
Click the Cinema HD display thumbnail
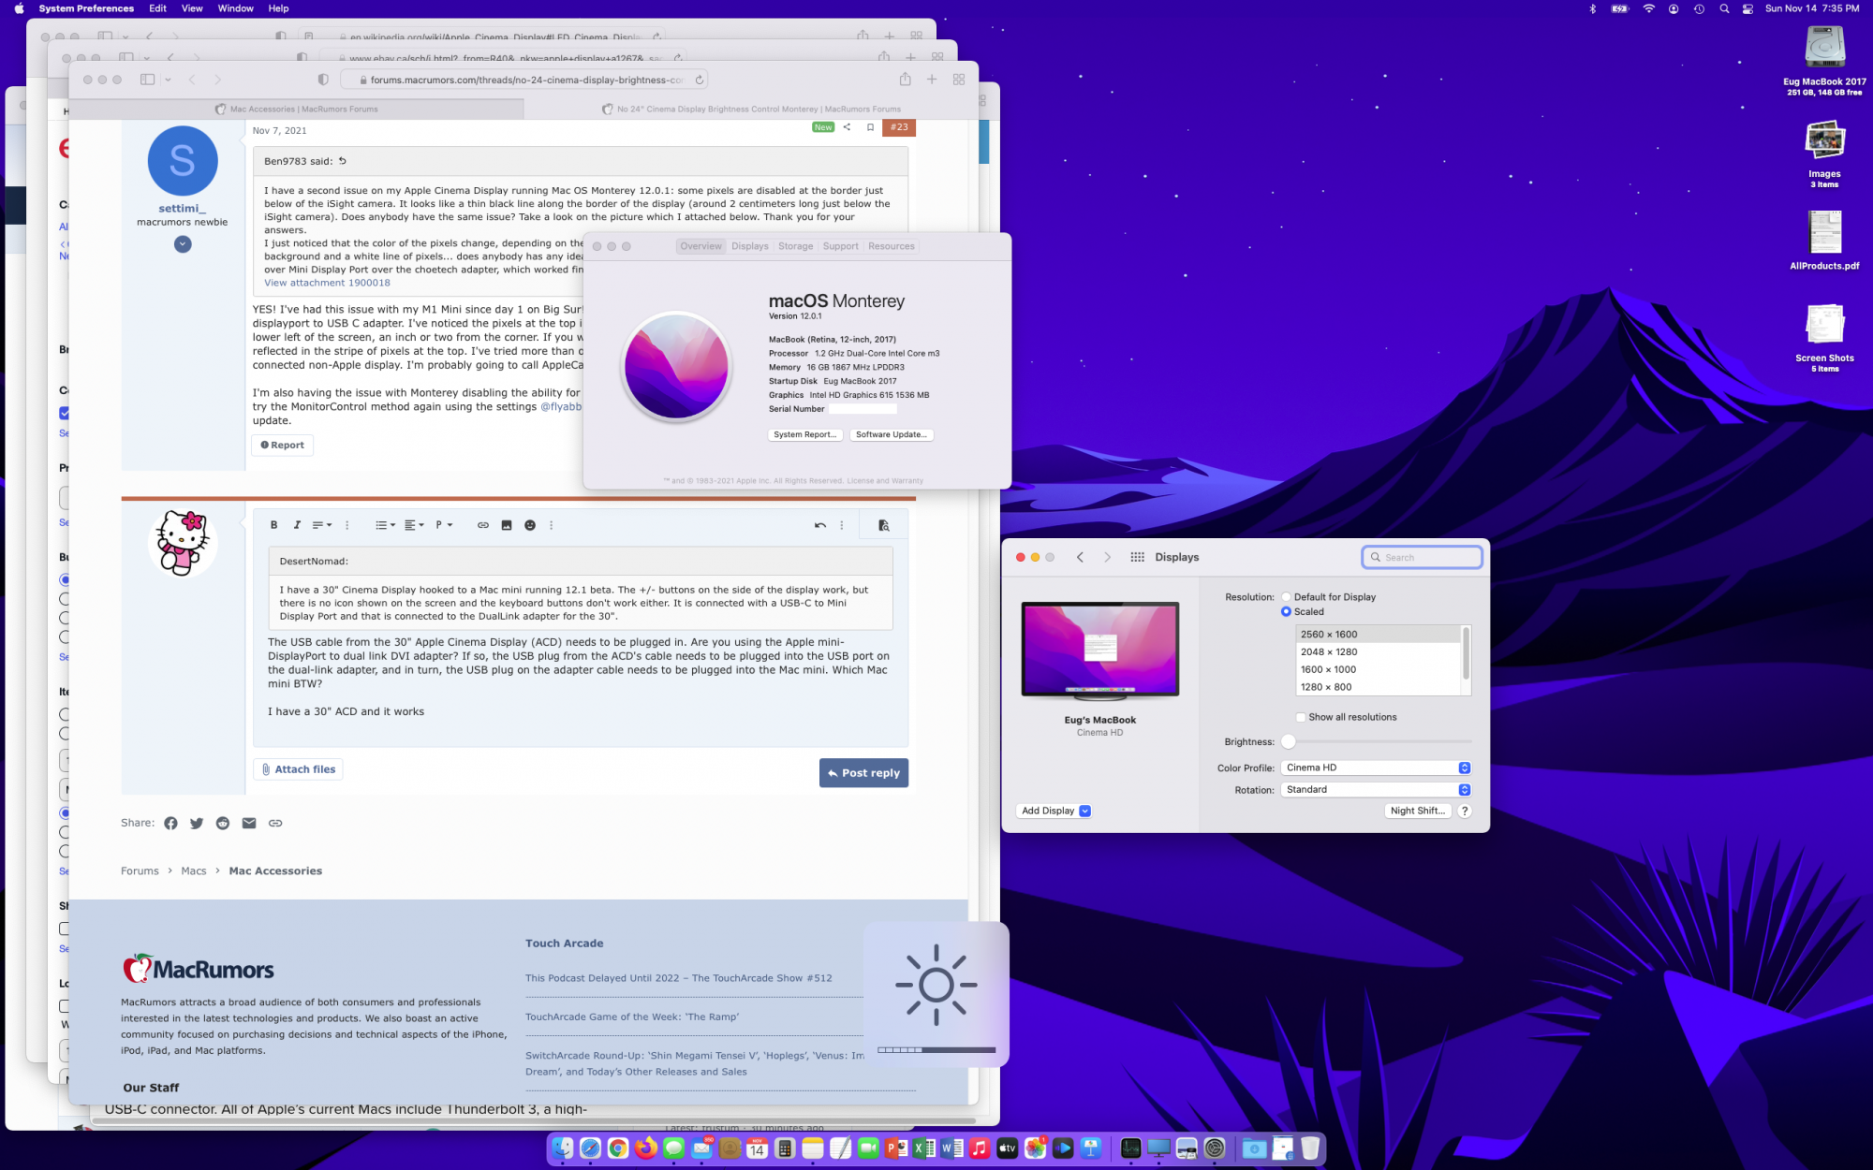click(1099, 651)
